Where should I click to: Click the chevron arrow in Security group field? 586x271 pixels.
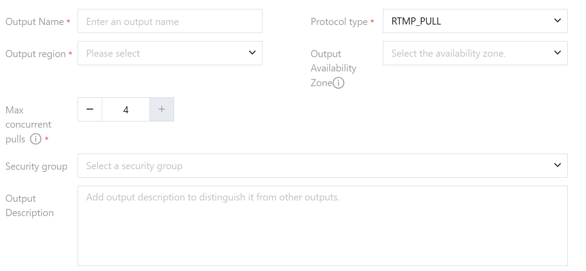coord(557,165)
